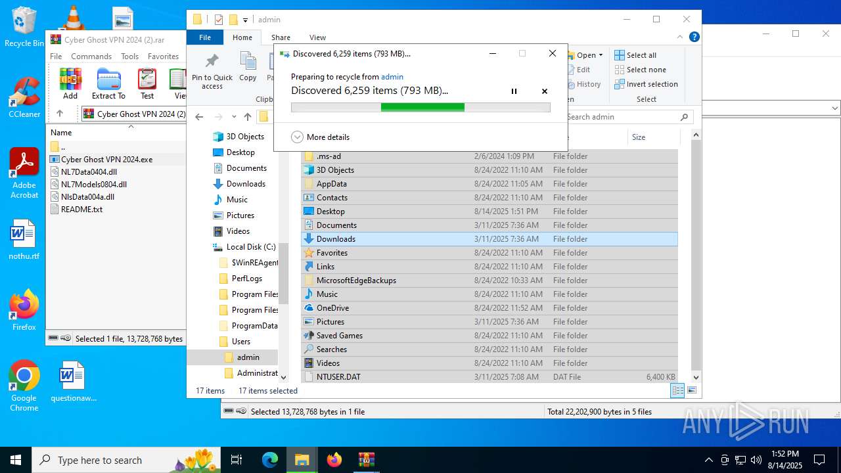Switch to Explorer View tab

click(317, 37)
